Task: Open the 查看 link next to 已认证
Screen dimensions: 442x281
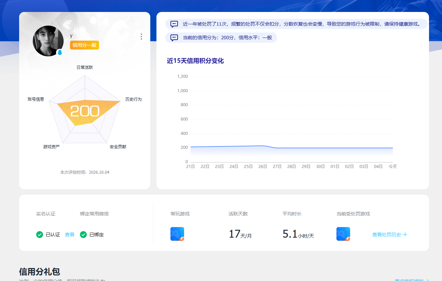Action: (70, 235)
